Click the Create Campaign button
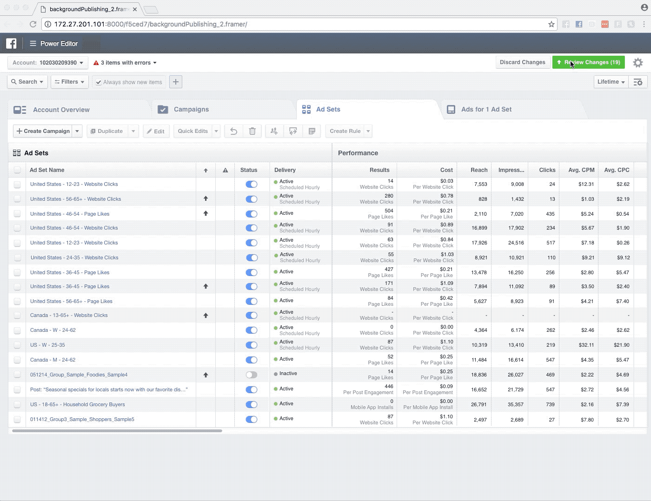This screenshot has height=501, width=651. tap(43, 131)
